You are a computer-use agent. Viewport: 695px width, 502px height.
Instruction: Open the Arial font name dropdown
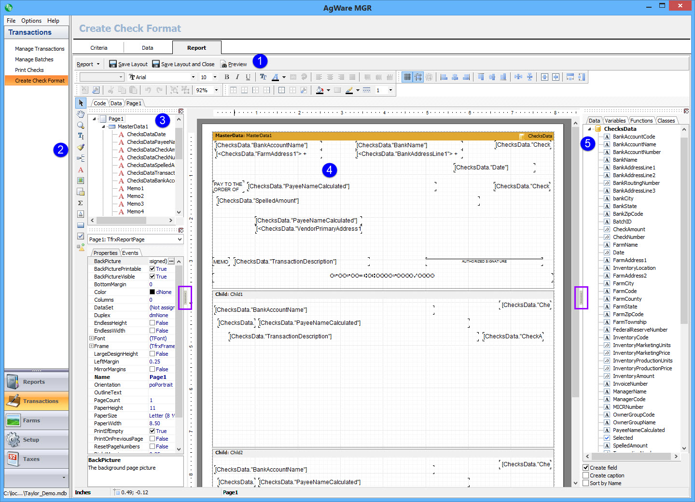(x=193, y=77)
